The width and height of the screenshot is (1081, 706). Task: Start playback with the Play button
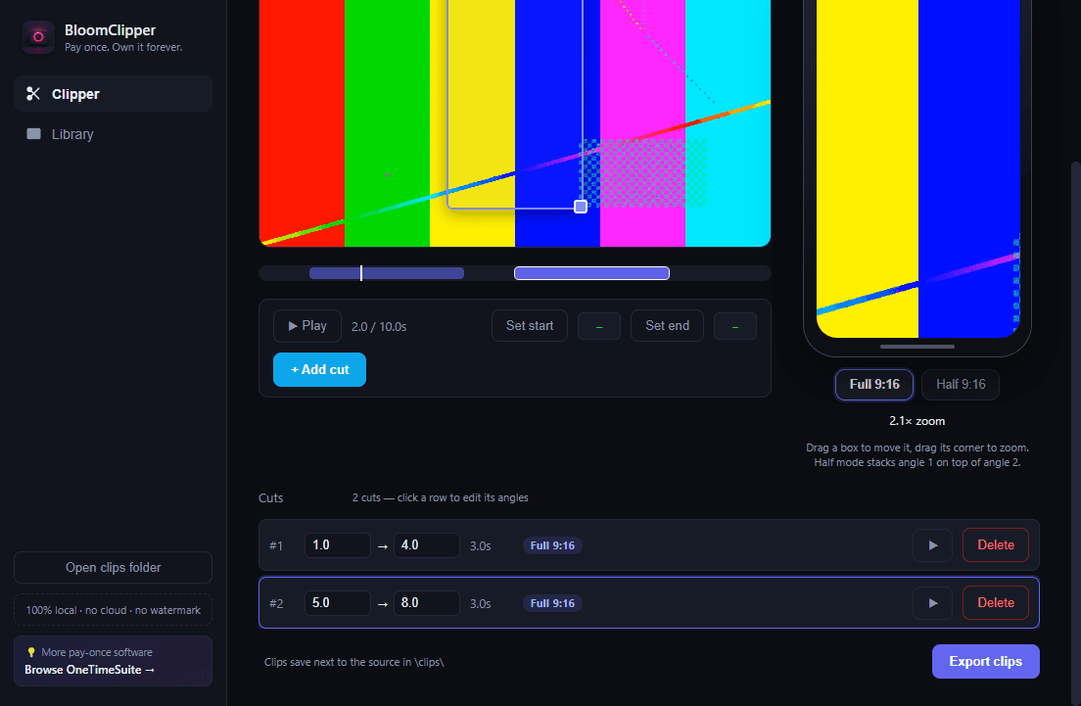(307, 326)
